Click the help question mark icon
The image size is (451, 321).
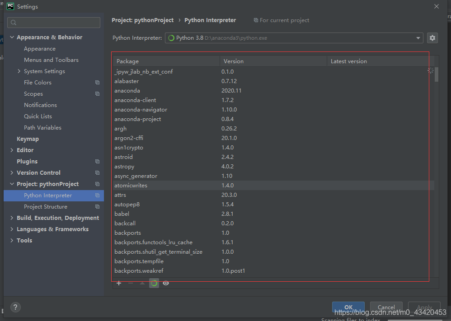point(15,307)
